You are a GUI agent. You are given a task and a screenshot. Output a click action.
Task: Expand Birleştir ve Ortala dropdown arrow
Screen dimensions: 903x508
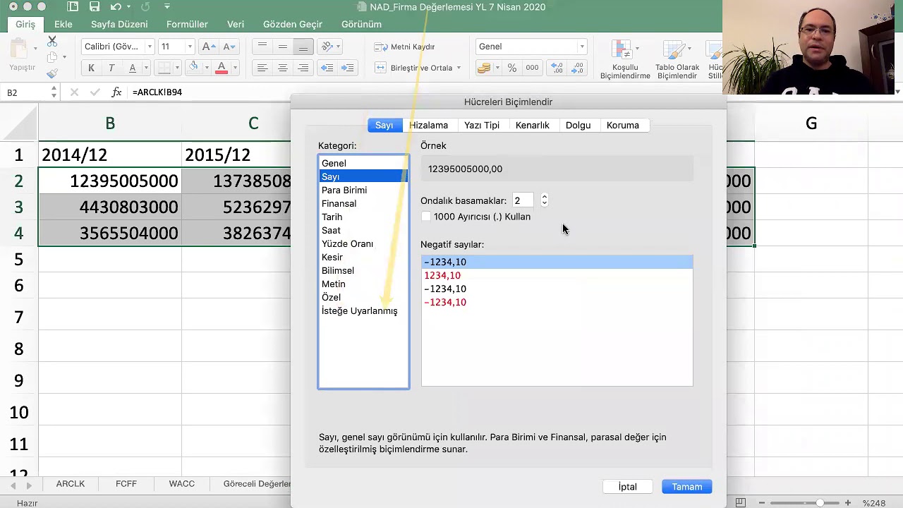459,68
